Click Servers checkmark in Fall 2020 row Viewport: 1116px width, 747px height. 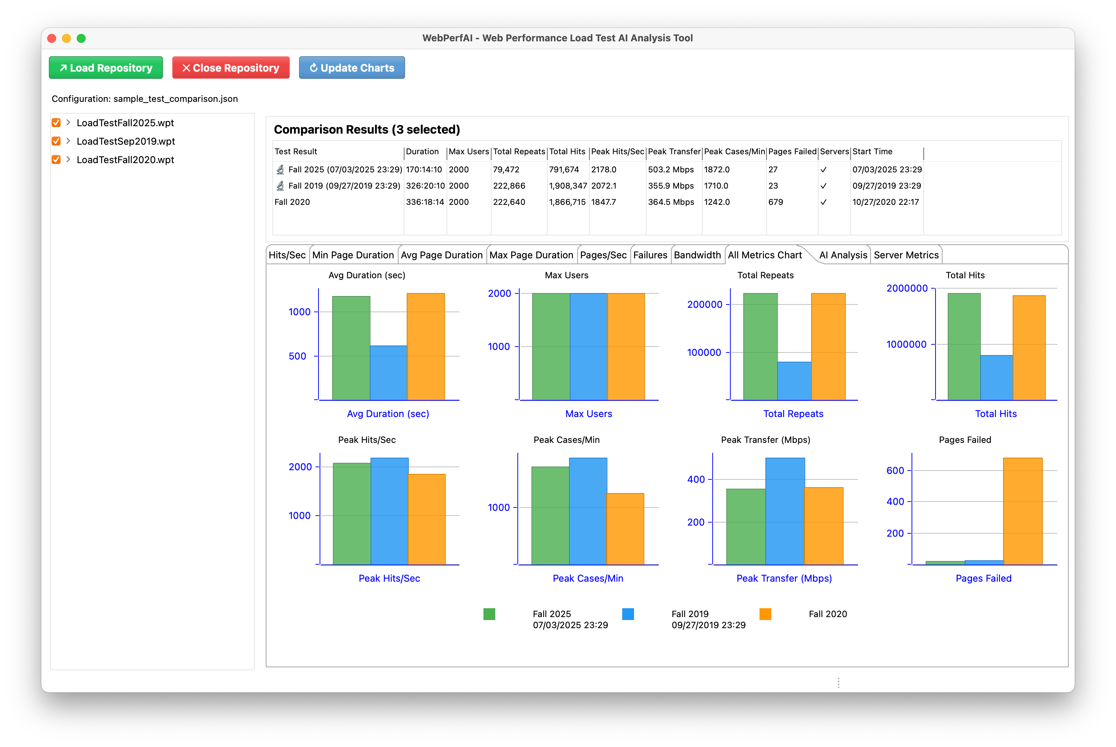pos(823,202)
